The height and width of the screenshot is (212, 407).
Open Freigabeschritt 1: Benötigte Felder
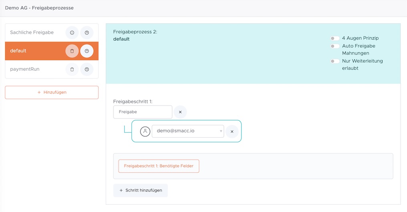coord(159,166)
